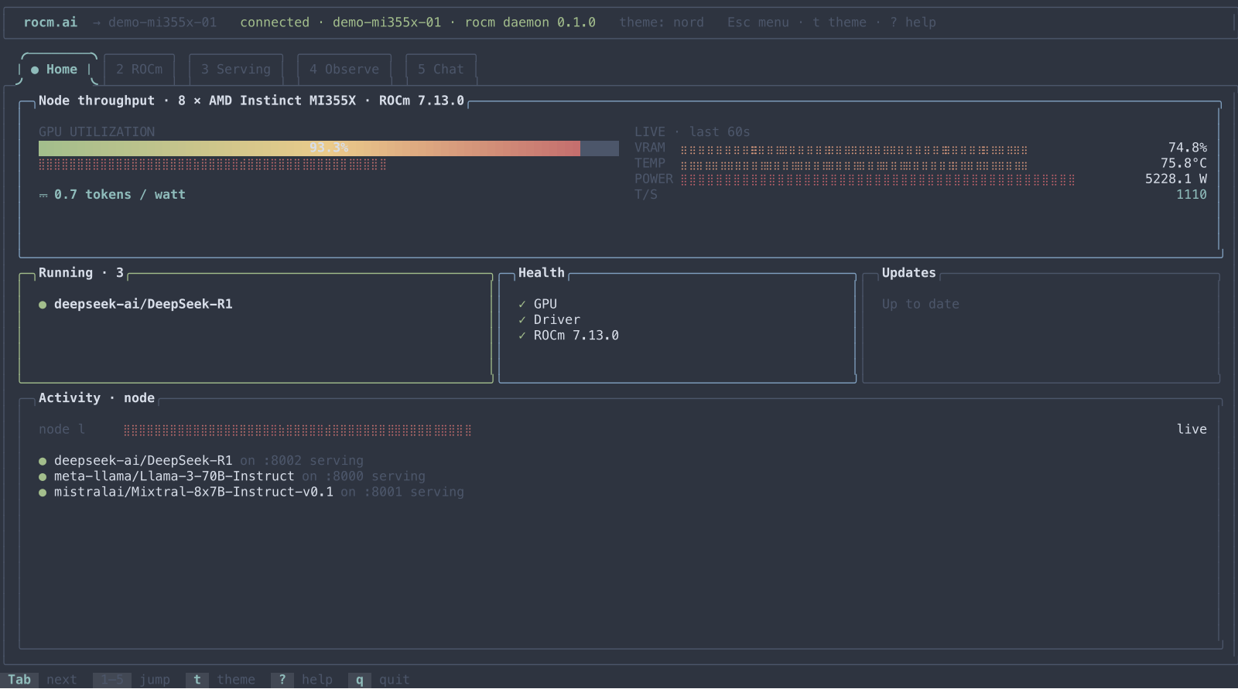Image resolution: width=1238 pixels, height=689 pixels.
Task: Click the GPU utilization bar at 93.3%
Action: click(329, 148)
